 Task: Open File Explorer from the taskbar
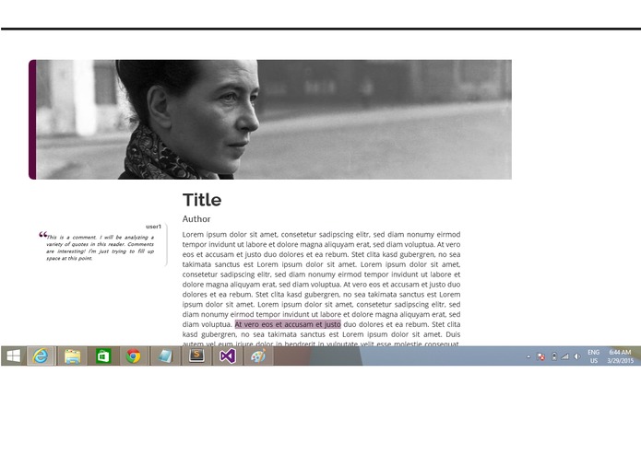tap(72, 356)
